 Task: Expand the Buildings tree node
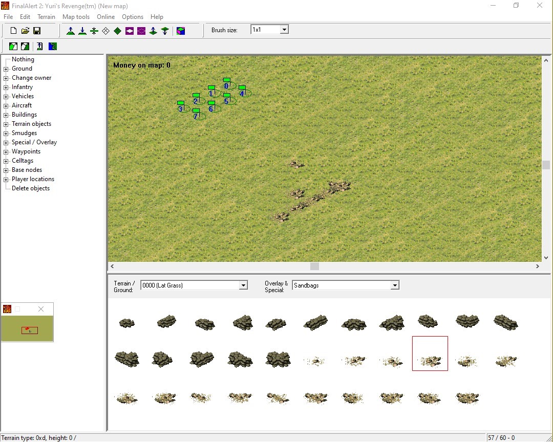coord(6,115)
